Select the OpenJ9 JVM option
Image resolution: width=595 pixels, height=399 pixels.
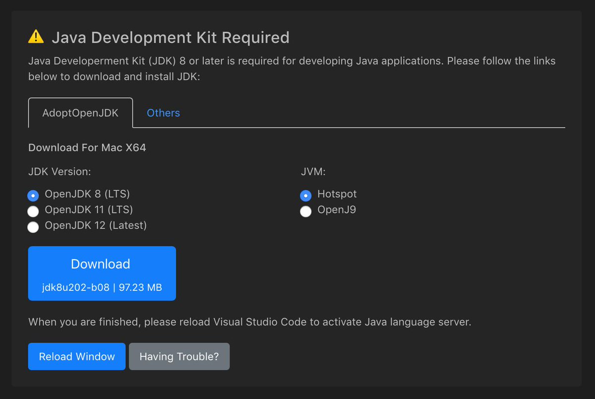305,211
